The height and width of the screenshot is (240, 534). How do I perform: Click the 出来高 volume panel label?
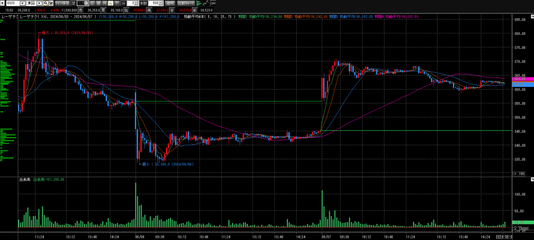[x=24, y=180]
